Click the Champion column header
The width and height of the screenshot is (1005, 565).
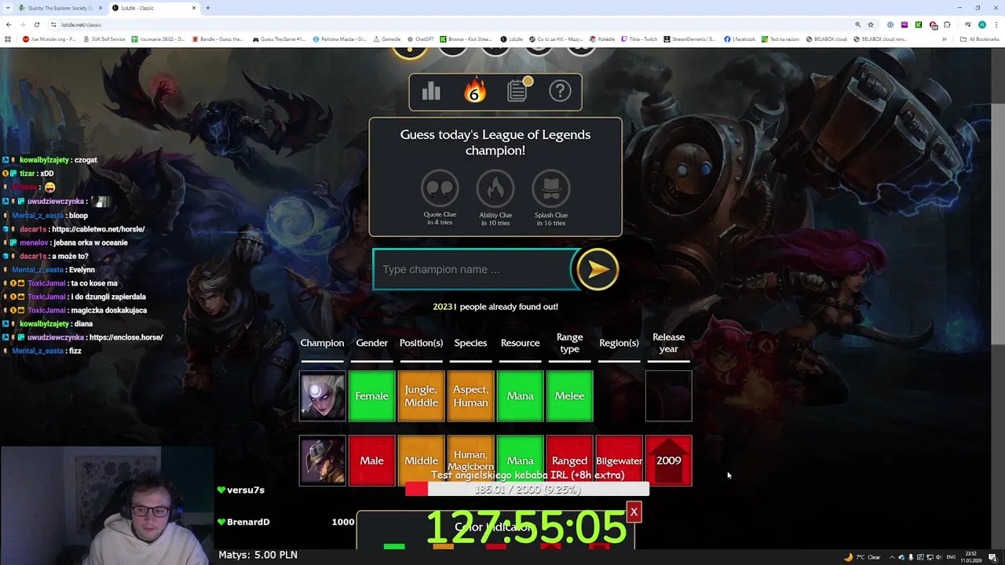point(322,343)
